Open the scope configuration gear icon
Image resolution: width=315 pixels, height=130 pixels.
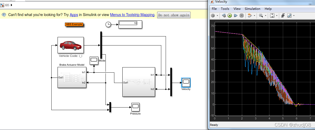click(x=213, y=16)
